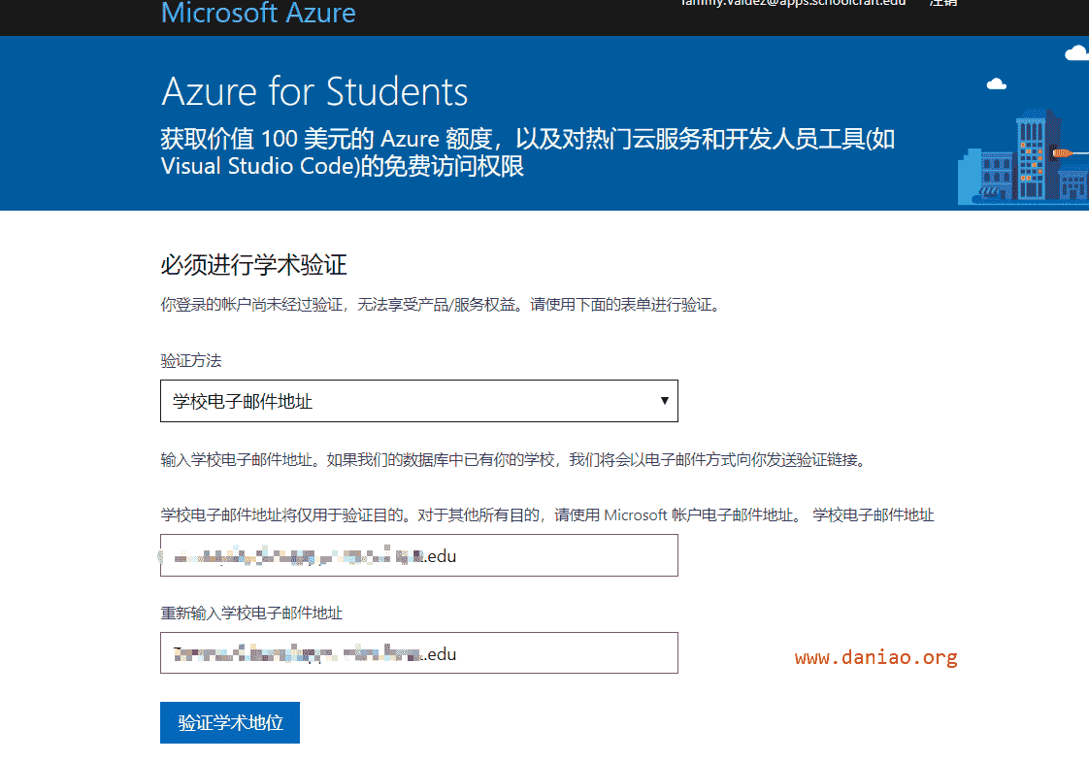Click the large cloud at banner's right edge
This screenshot has height=763, width=1089.
[1077, 52]
